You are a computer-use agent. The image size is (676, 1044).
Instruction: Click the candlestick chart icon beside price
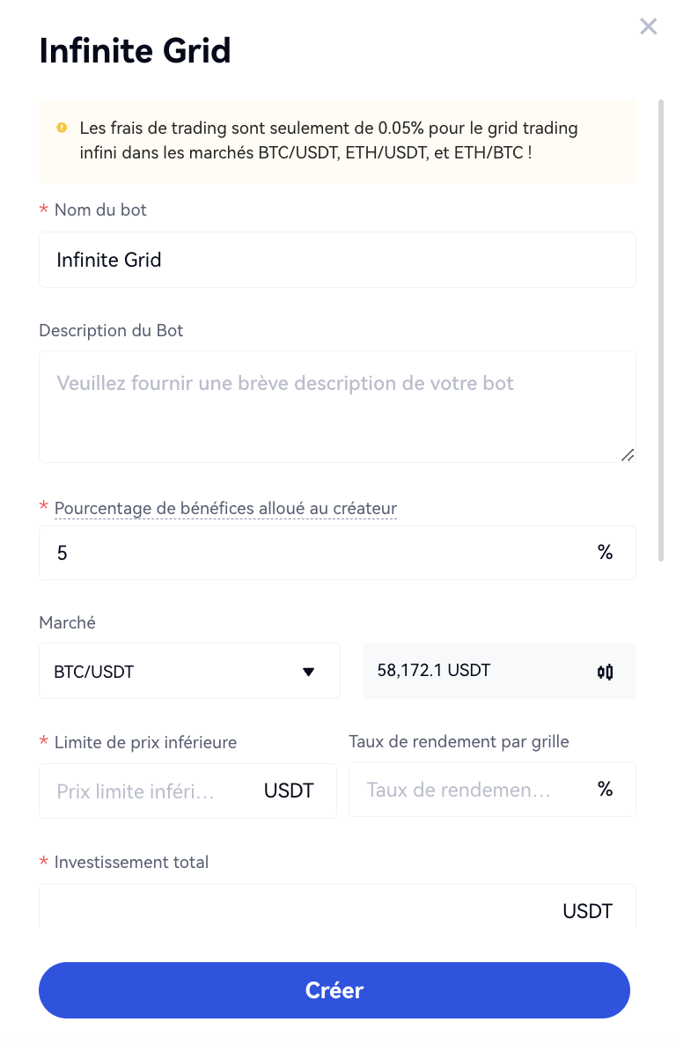click(605, 672)
